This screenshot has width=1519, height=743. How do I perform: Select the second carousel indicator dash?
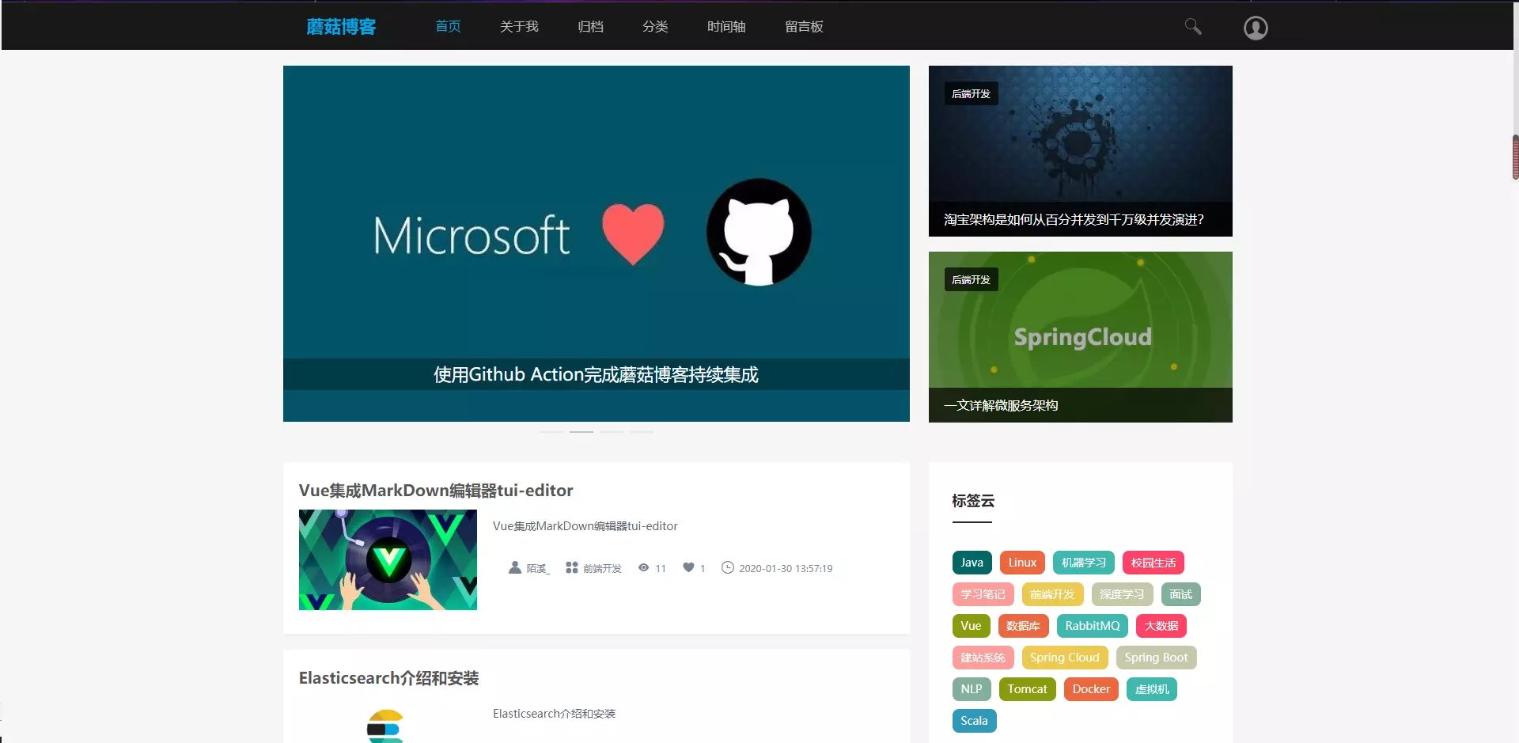[581, 432]
